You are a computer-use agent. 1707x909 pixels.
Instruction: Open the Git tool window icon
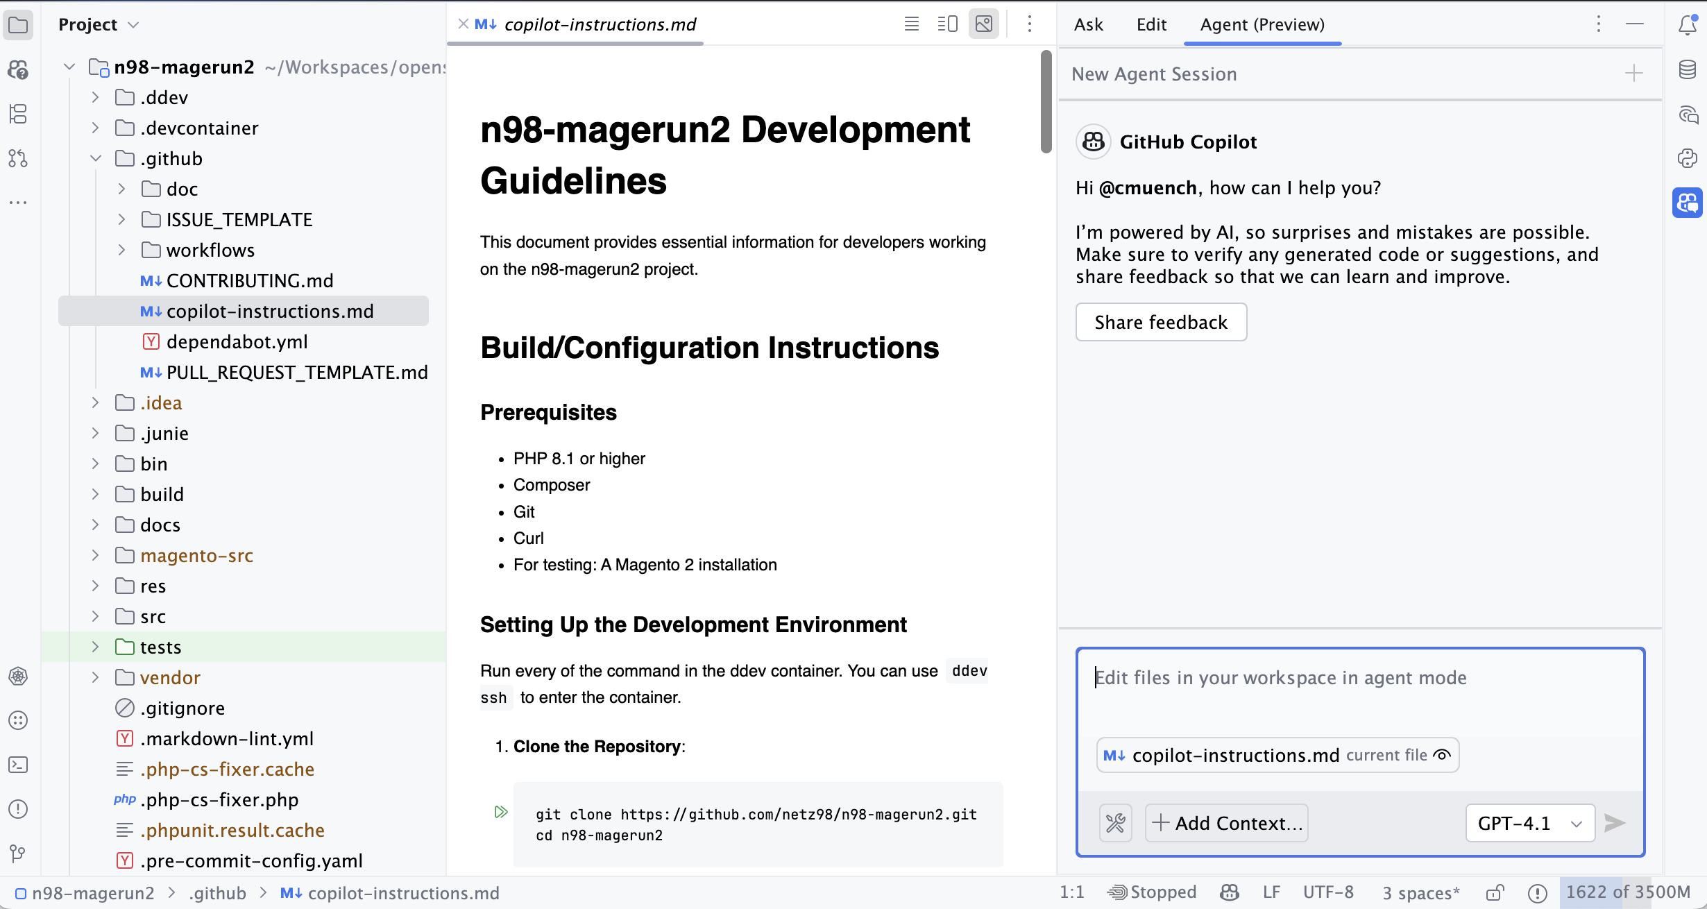tap(18, 853)
